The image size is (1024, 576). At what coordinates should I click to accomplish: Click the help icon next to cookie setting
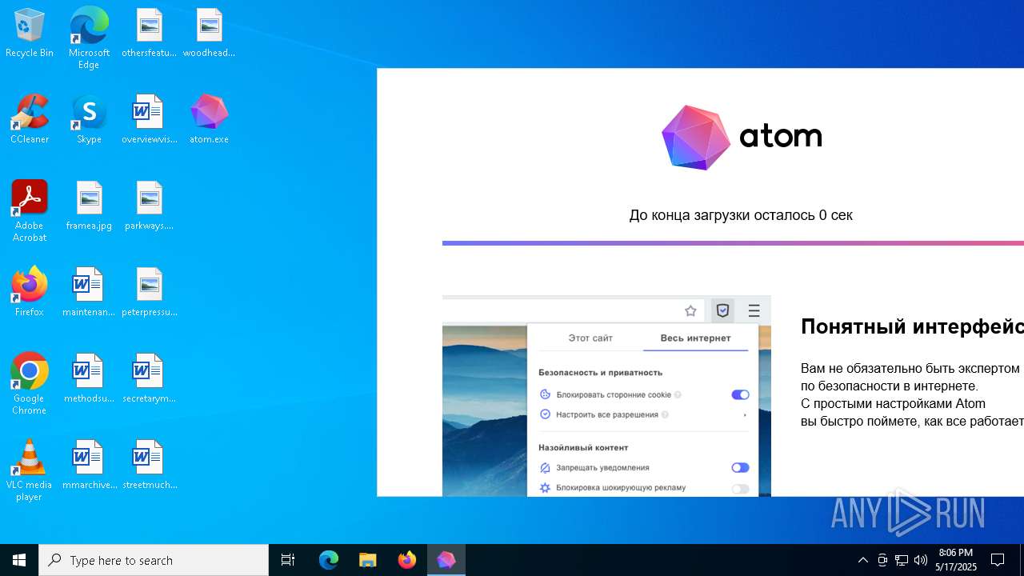click(x=678, y=394)
